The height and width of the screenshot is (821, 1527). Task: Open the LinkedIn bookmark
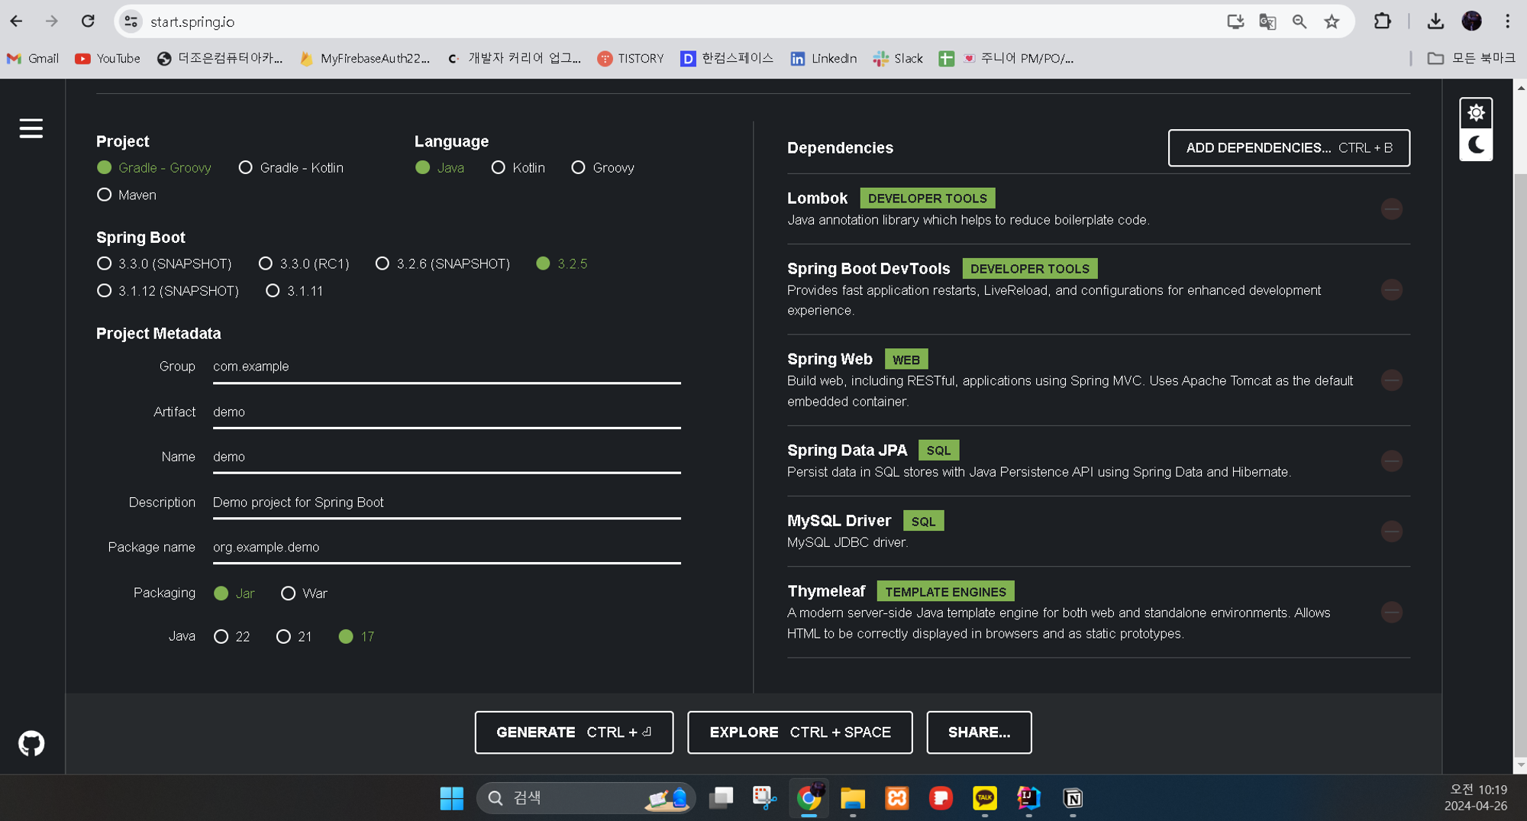pos(823,58)
